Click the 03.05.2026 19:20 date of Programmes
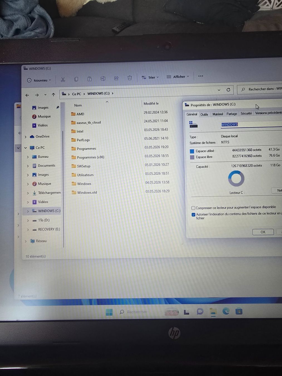Screen dimensions: 282x376 (x=156, y=147)
